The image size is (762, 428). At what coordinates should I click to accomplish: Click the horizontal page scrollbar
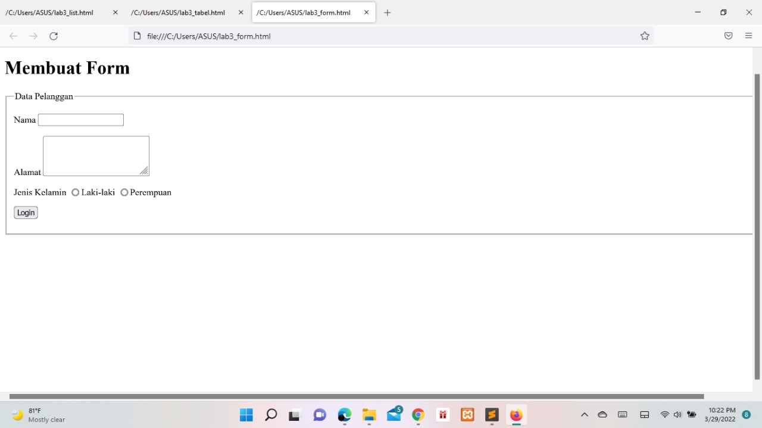(357, 396)
